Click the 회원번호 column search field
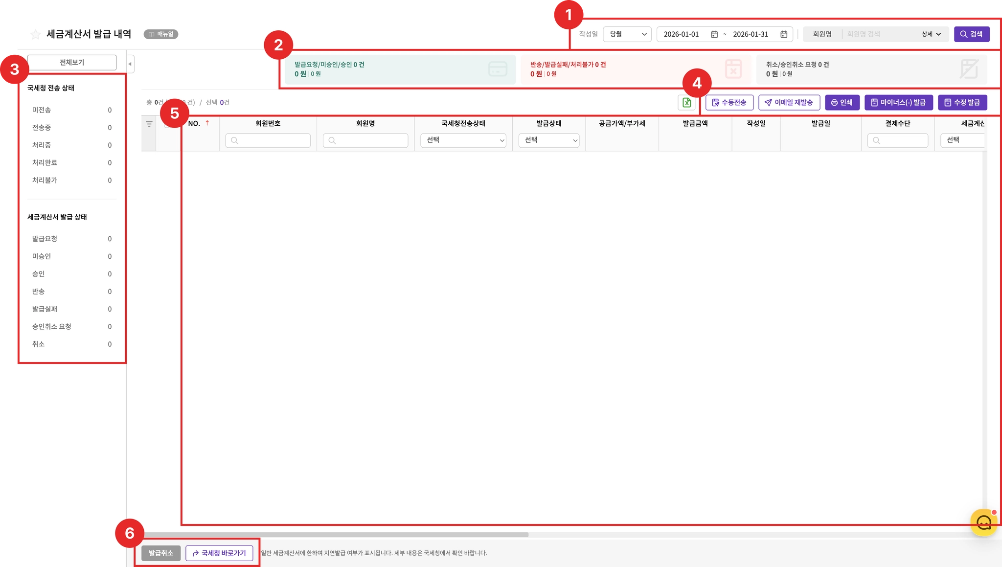The image size is (1002, 567). [268, 140]
